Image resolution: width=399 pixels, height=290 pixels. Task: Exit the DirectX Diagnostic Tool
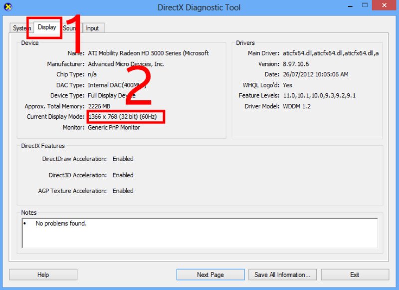pyautogui.click(x=355, y=274)
